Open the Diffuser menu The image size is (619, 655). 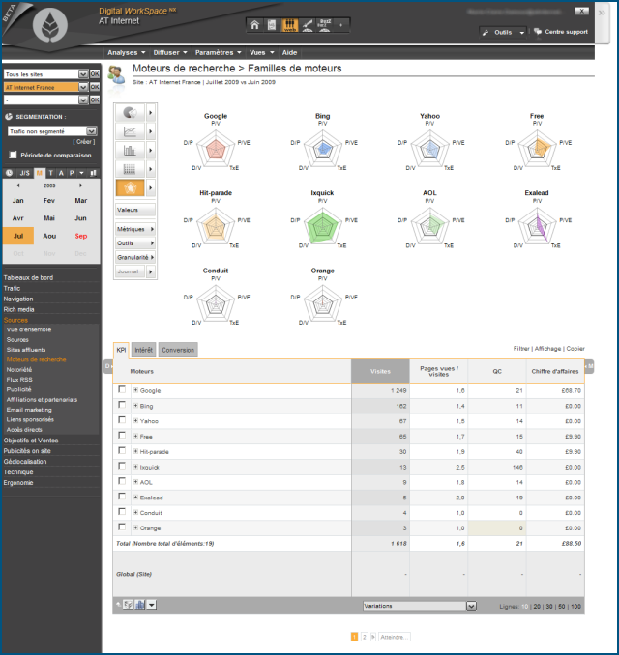170,52
